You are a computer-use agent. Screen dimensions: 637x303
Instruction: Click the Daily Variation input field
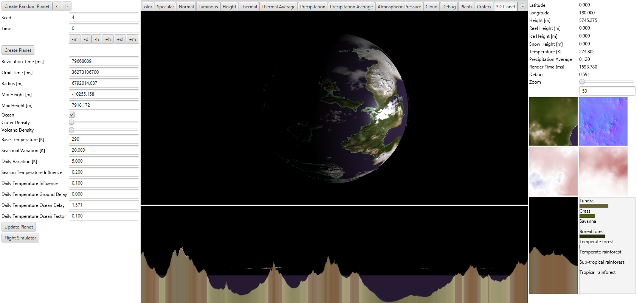click(104, 161)
